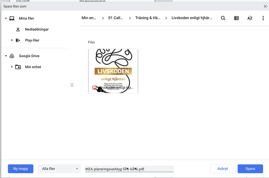Expand the Play-filer folder
269x178 pixels.
(x=12, y=40)
